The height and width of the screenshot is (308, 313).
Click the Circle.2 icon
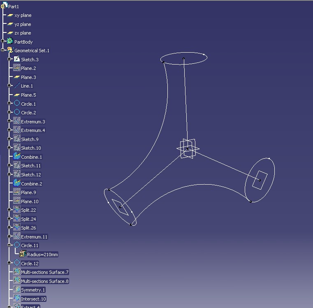click(x=17, y=112)
